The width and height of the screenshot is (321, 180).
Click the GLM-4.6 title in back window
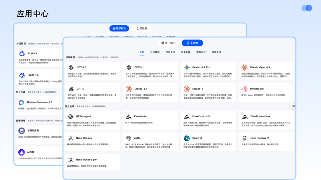coord(34,75)
